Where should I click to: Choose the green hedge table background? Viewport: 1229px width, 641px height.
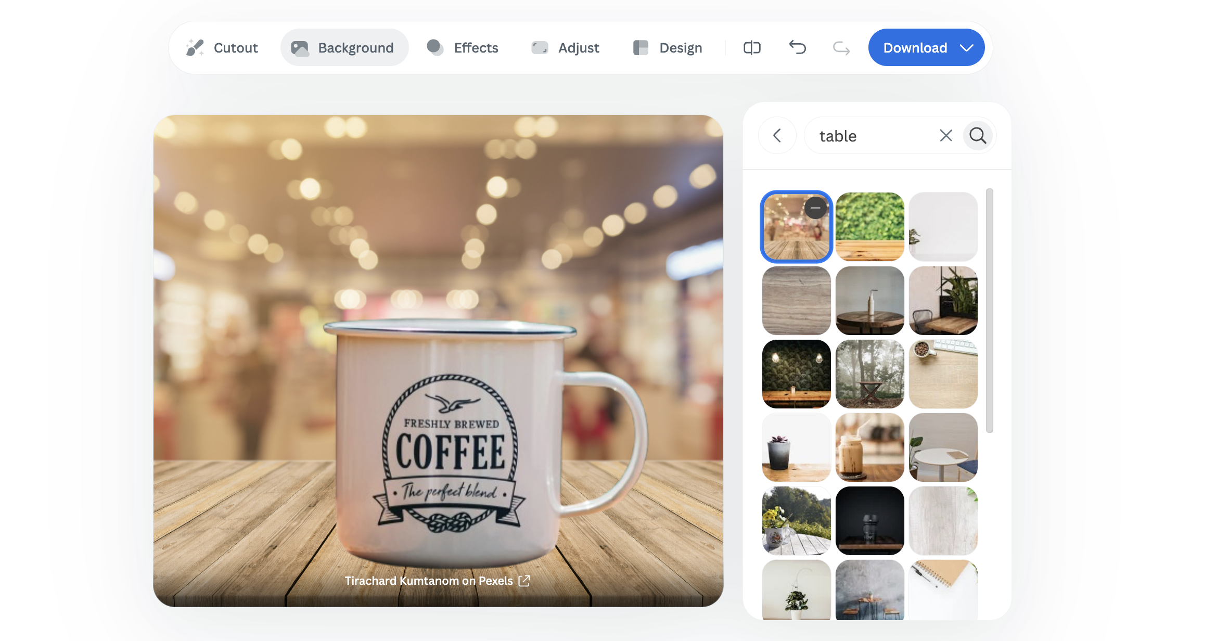869,226
